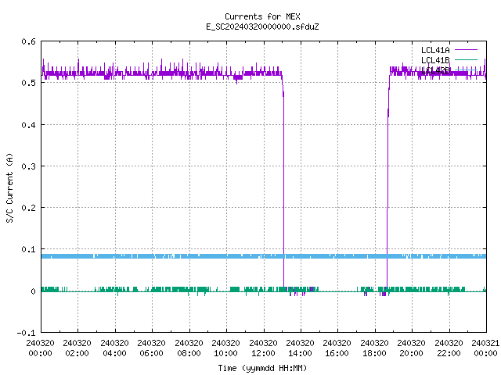Click the 10:00 x-axis tick label
This screenshot has width=501, height=375.
[226, 353]
